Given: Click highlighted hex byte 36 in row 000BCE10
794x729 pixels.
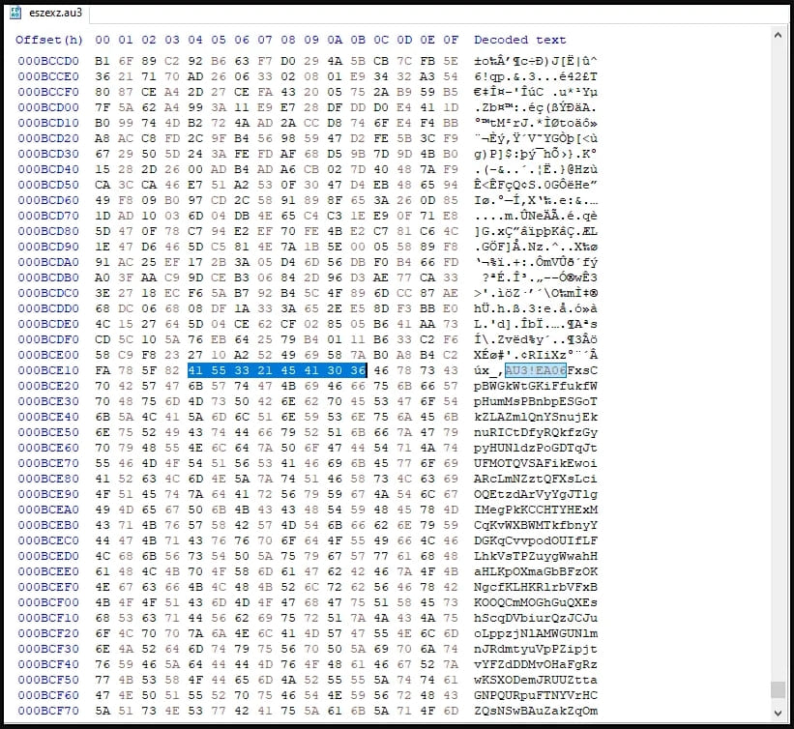Looking at the screenshot, I should tap(358, 370).
